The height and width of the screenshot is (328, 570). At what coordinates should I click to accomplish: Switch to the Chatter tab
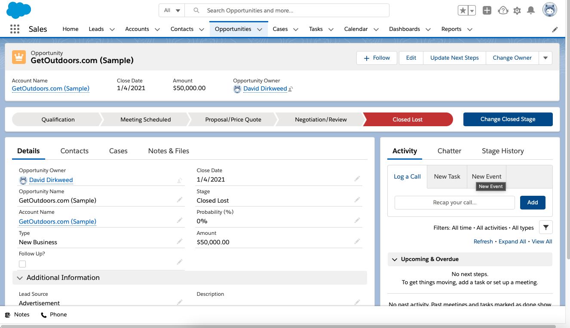click(449, 151)
